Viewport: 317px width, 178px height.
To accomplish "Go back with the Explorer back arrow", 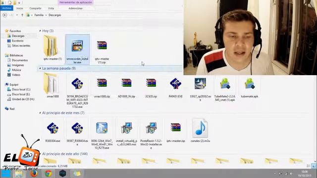I will click(x=5, y=15).
